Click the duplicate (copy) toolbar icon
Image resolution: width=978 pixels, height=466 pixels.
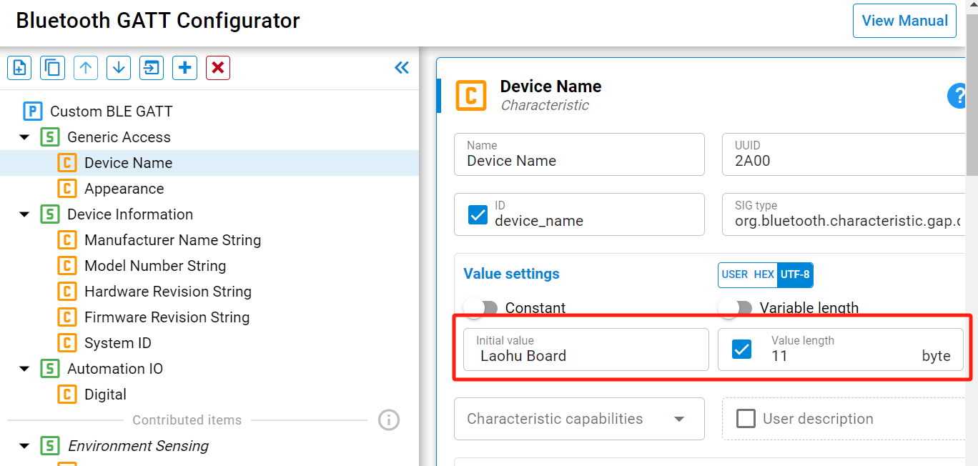point(52,68)
